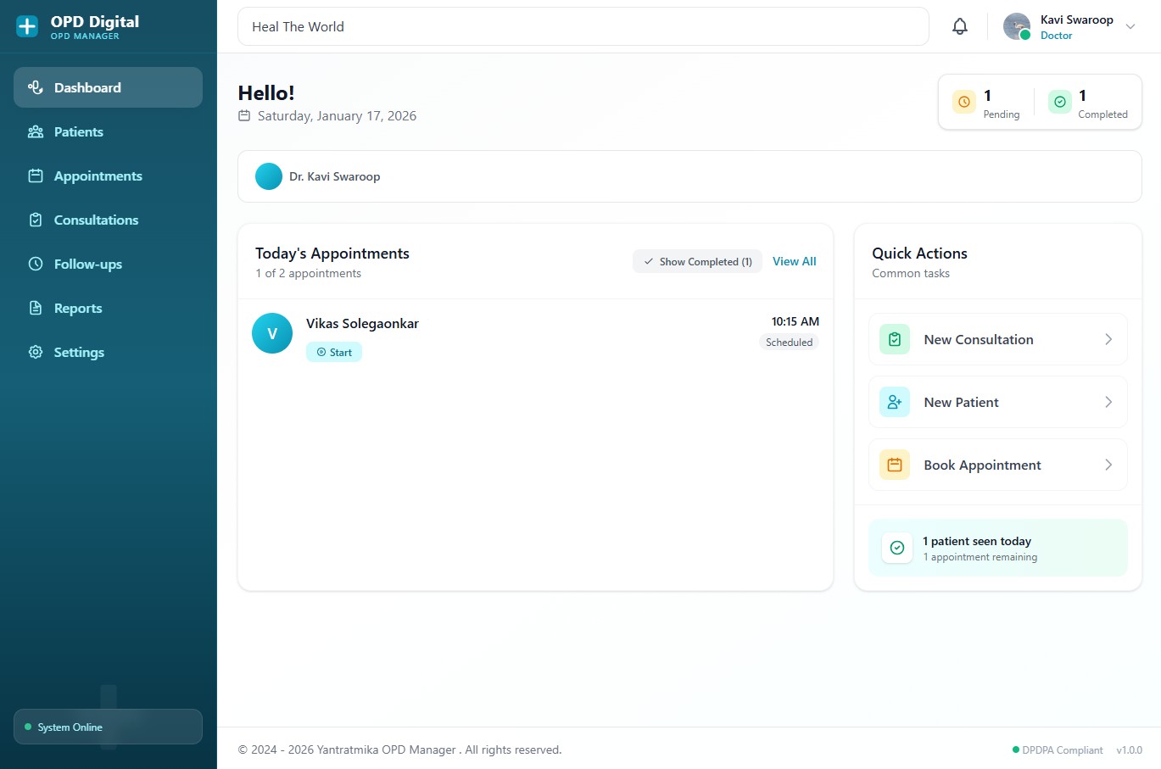Open the notification bell
Image resolution: width=1161 pixels, height=769 pixels.
pos(959,25)
